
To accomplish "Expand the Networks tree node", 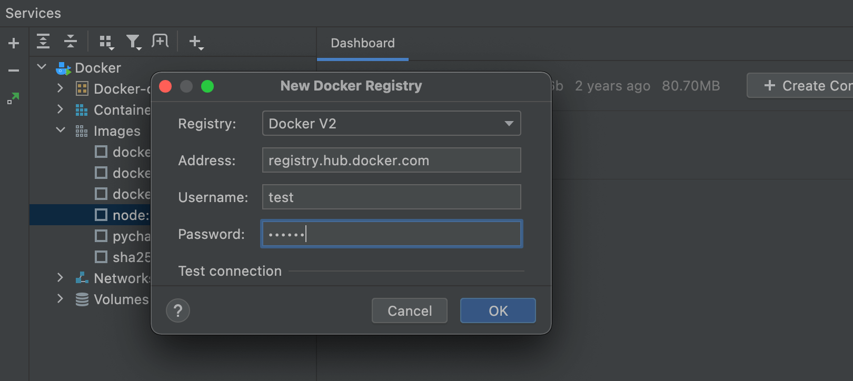I will pos(61,278).
